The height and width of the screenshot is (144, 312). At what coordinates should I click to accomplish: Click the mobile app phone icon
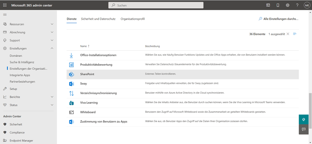pos(278,5)
